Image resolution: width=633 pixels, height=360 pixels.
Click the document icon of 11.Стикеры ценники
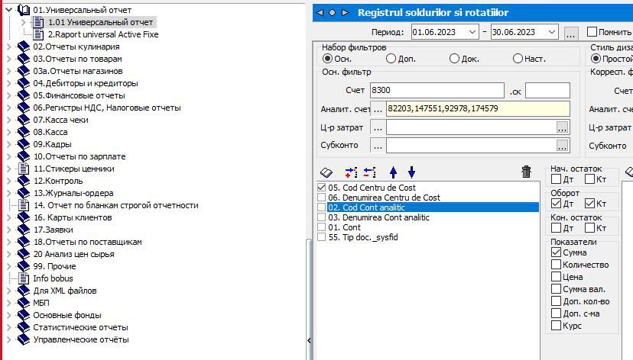coord(24,169)
